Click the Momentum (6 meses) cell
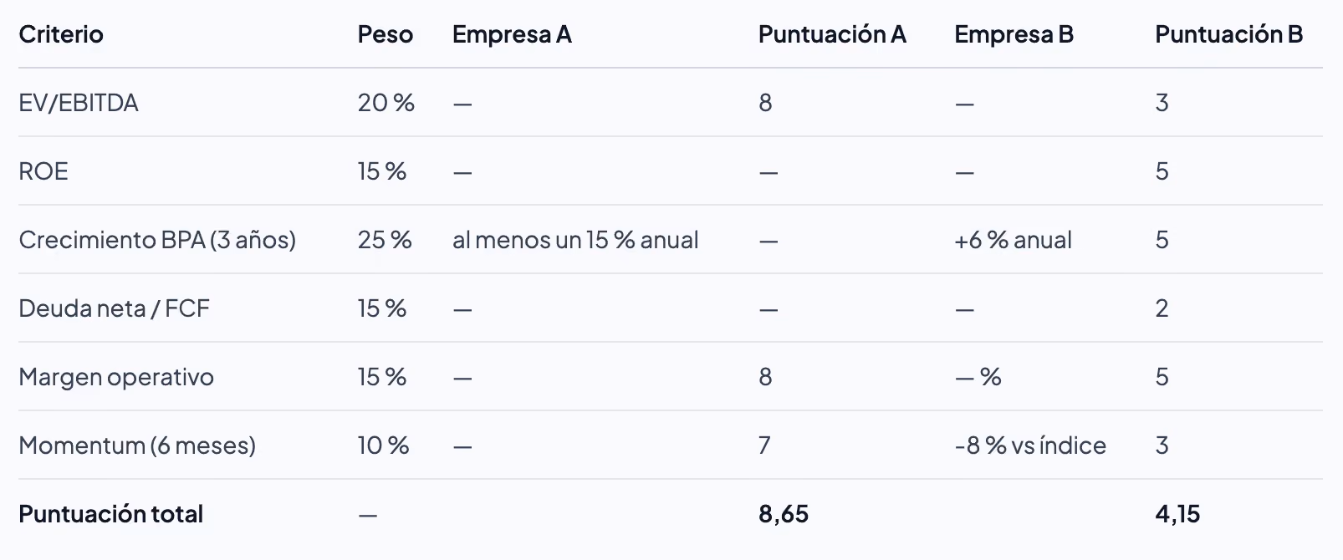This screenshot has width=1343, height=560. click(137, 445)
